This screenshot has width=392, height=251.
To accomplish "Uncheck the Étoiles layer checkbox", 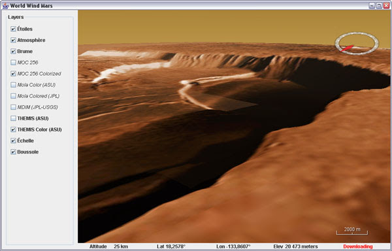I will 13,29.
